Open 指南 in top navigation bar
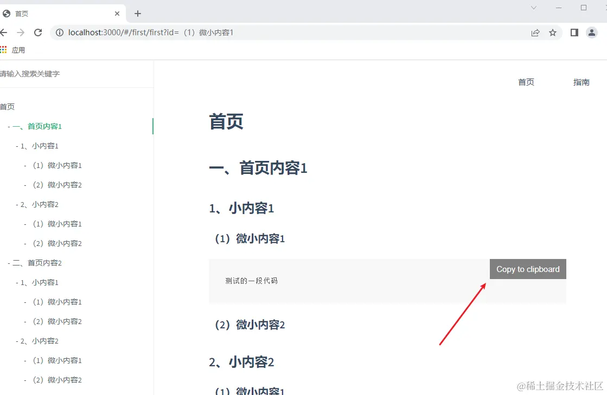 click(582, 82)
